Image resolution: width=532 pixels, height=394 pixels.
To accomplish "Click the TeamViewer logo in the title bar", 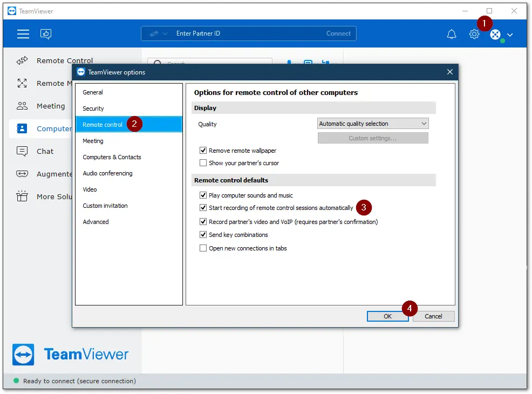I will [x=12, y=11].
